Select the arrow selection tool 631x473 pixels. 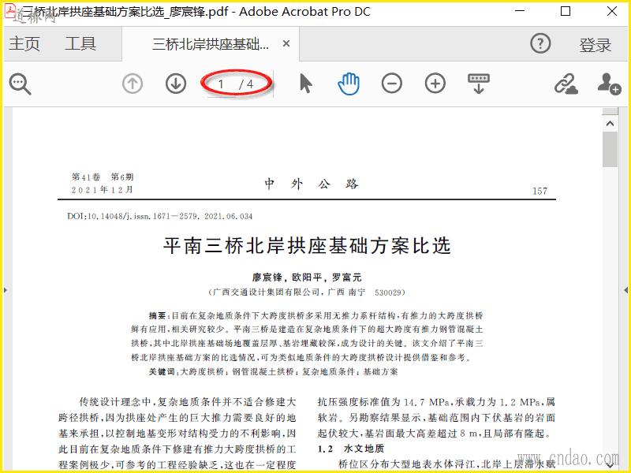pos(306,84)
